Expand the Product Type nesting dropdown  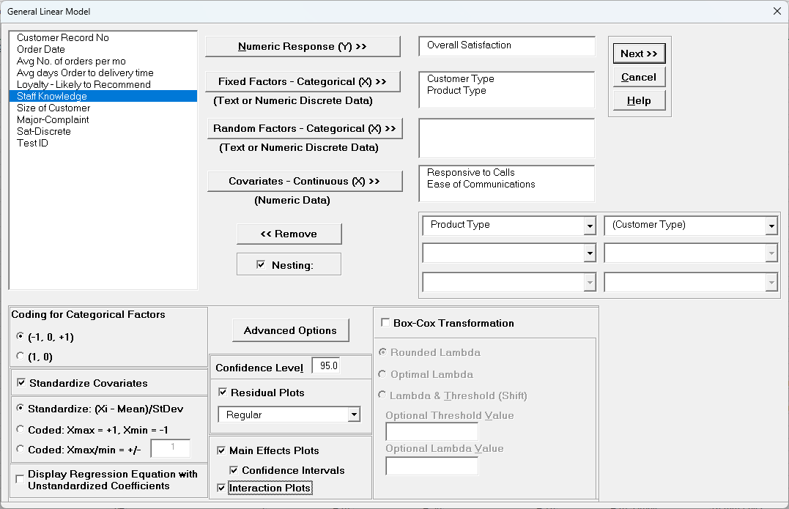pyautogui.click(x=590, y=226)
